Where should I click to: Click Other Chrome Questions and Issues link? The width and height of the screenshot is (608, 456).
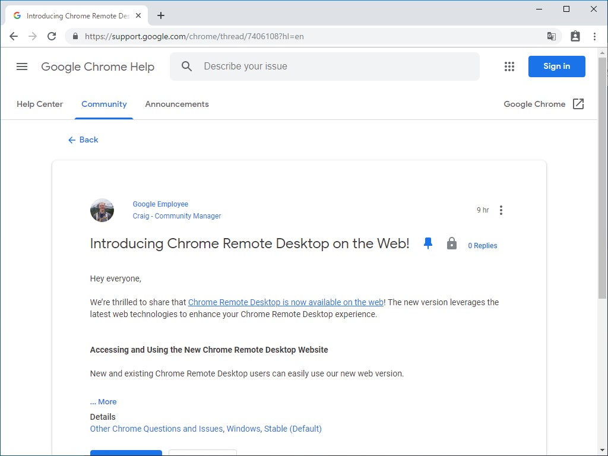pyautogui.click(x=156, y=429)
